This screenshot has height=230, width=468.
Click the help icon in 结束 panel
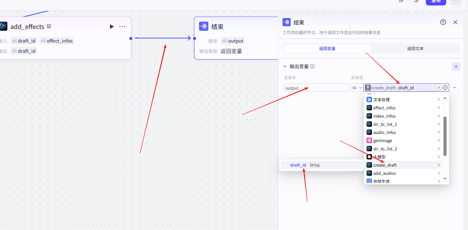click(443, 22)
